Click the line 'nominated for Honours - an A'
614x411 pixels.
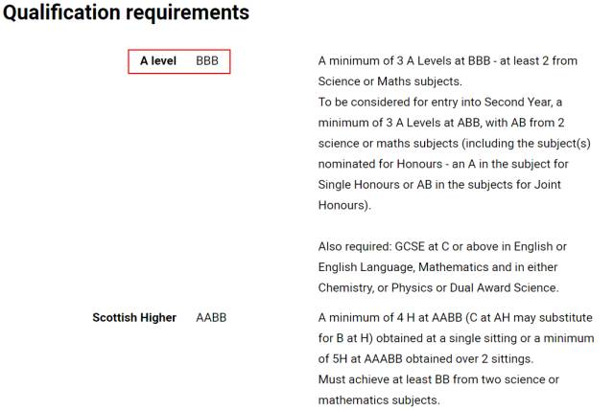pyautogui.click(x=443, y=164)
